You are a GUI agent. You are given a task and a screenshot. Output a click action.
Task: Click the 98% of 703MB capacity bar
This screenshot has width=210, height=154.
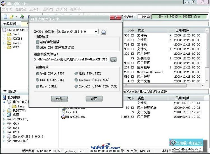pos(180,17)
